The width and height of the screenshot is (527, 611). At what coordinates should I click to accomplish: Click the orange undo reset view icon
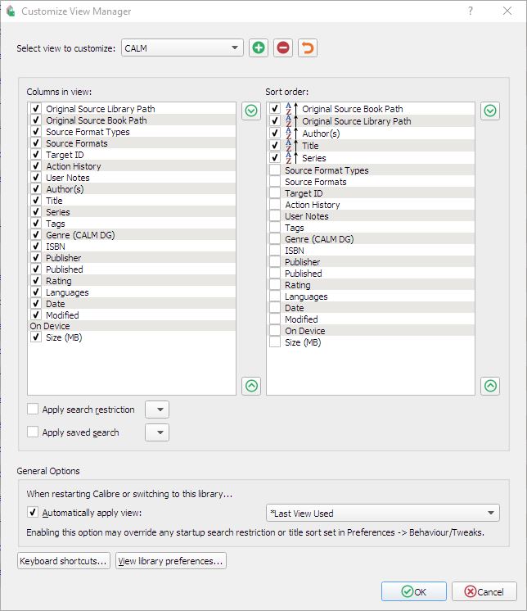pyautogui.click(x=308, y=48)
